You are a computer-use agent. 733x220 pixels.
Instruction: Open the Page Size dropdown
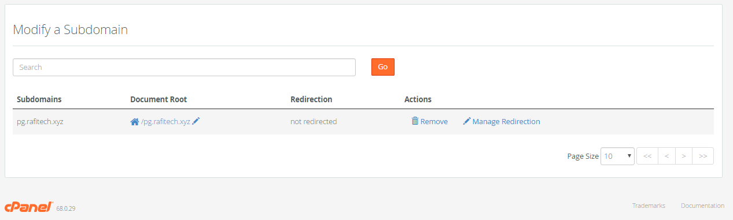pos(617,156)
